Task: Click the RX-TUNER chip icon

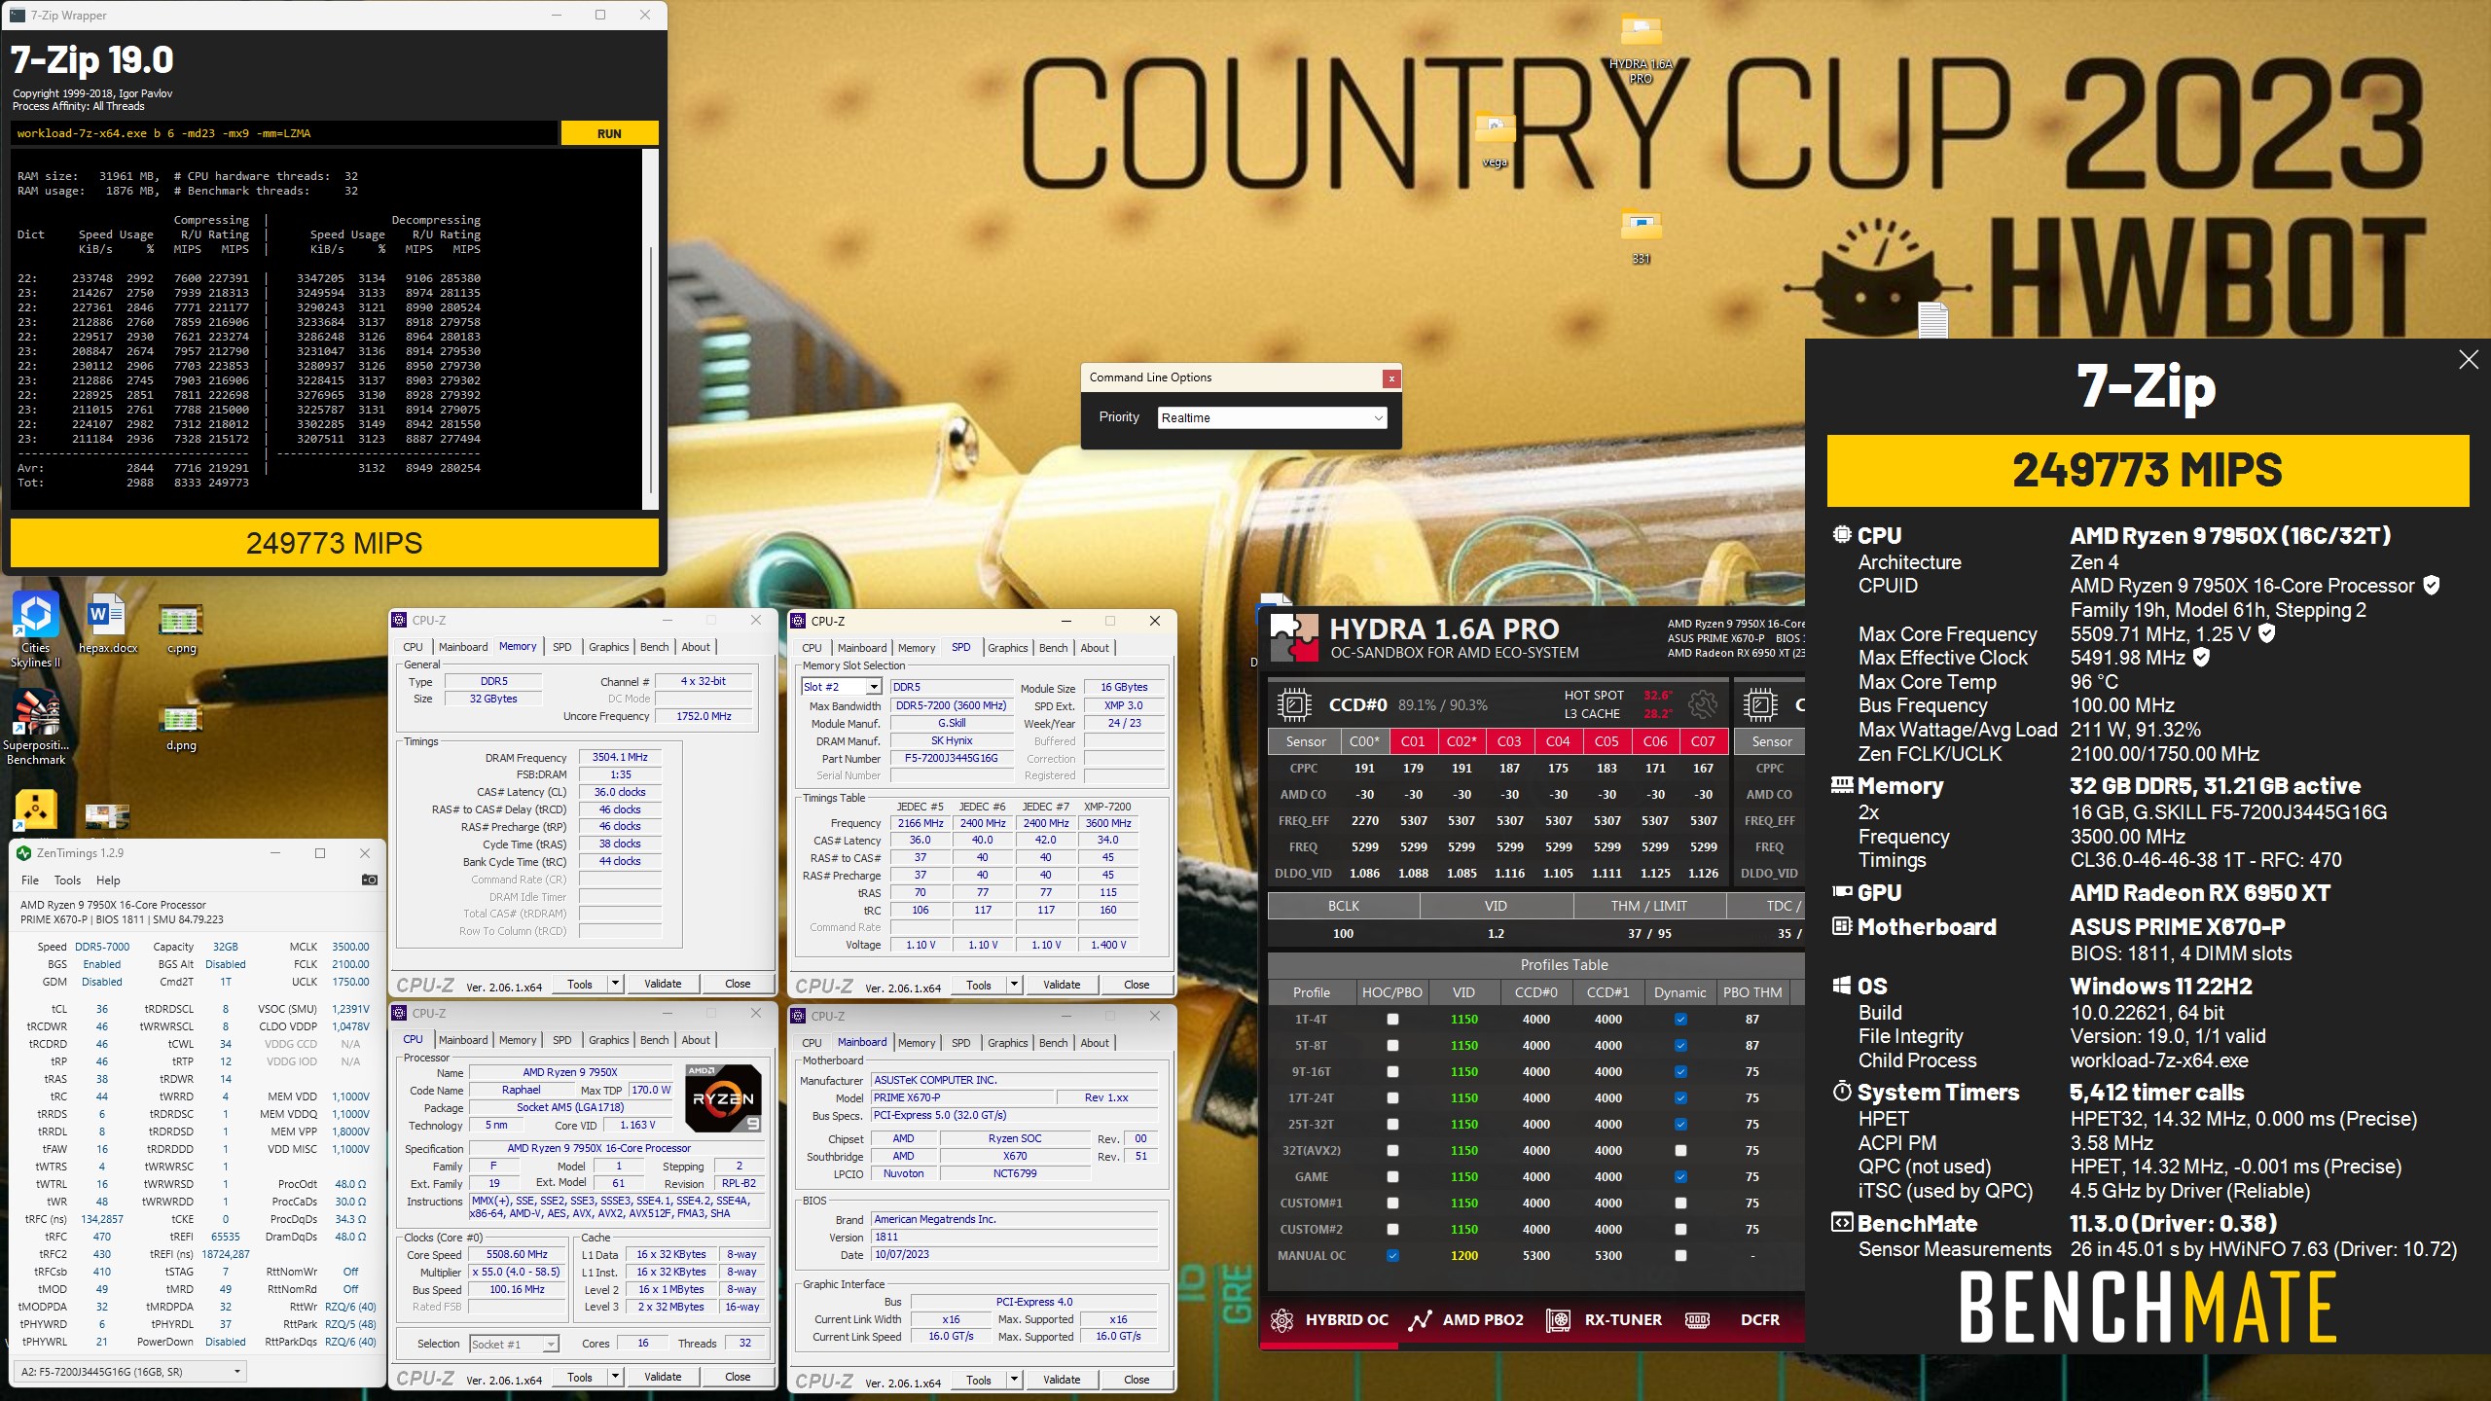Action: (1558, 1319)
